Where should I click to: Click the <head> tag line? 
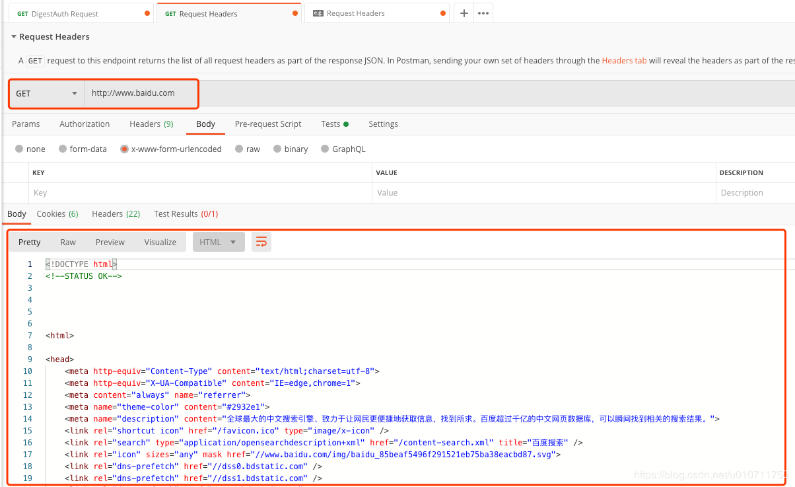tap(60, 359)
